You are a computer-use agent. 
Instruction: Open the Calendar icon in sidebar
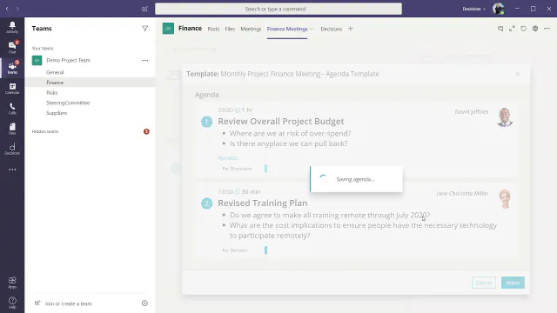coord(12,88)
